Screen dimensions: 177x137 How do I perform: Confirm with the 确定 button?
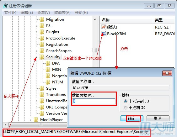(x=132, y=119)
